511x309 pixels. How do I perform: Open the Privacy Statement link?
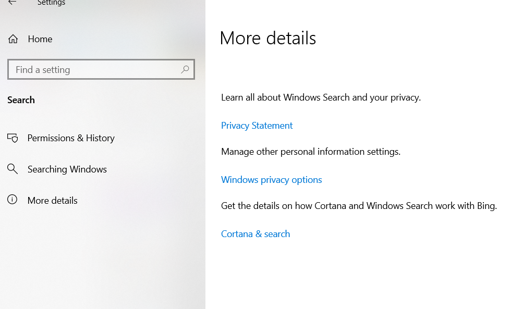pyautogui.click(x=257, y=126)
